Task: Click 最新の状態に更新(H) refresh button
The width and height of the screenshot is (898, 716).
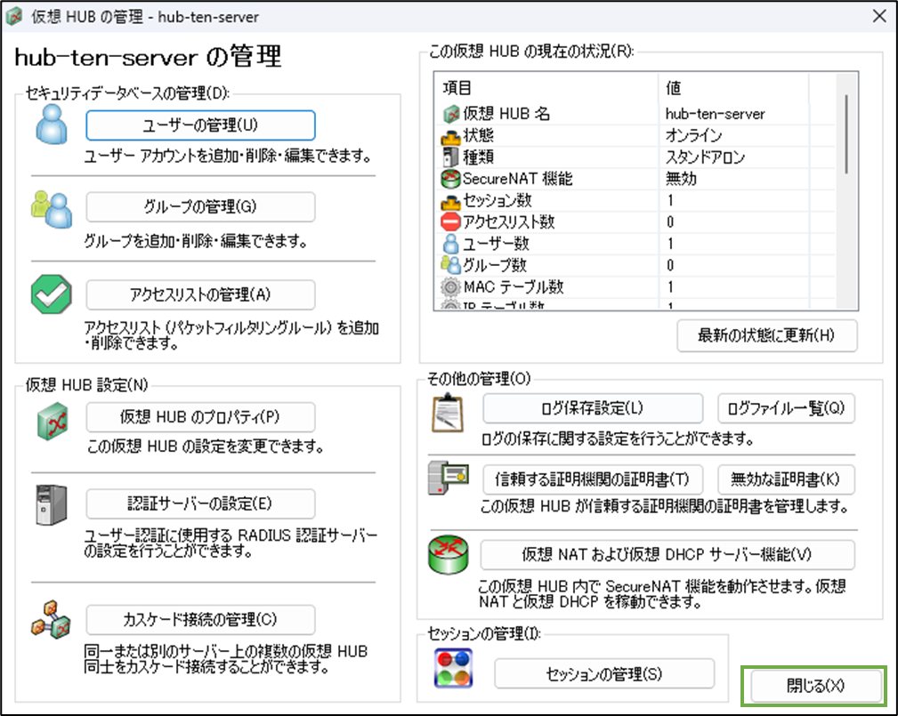Action: [x=767, y=335]
